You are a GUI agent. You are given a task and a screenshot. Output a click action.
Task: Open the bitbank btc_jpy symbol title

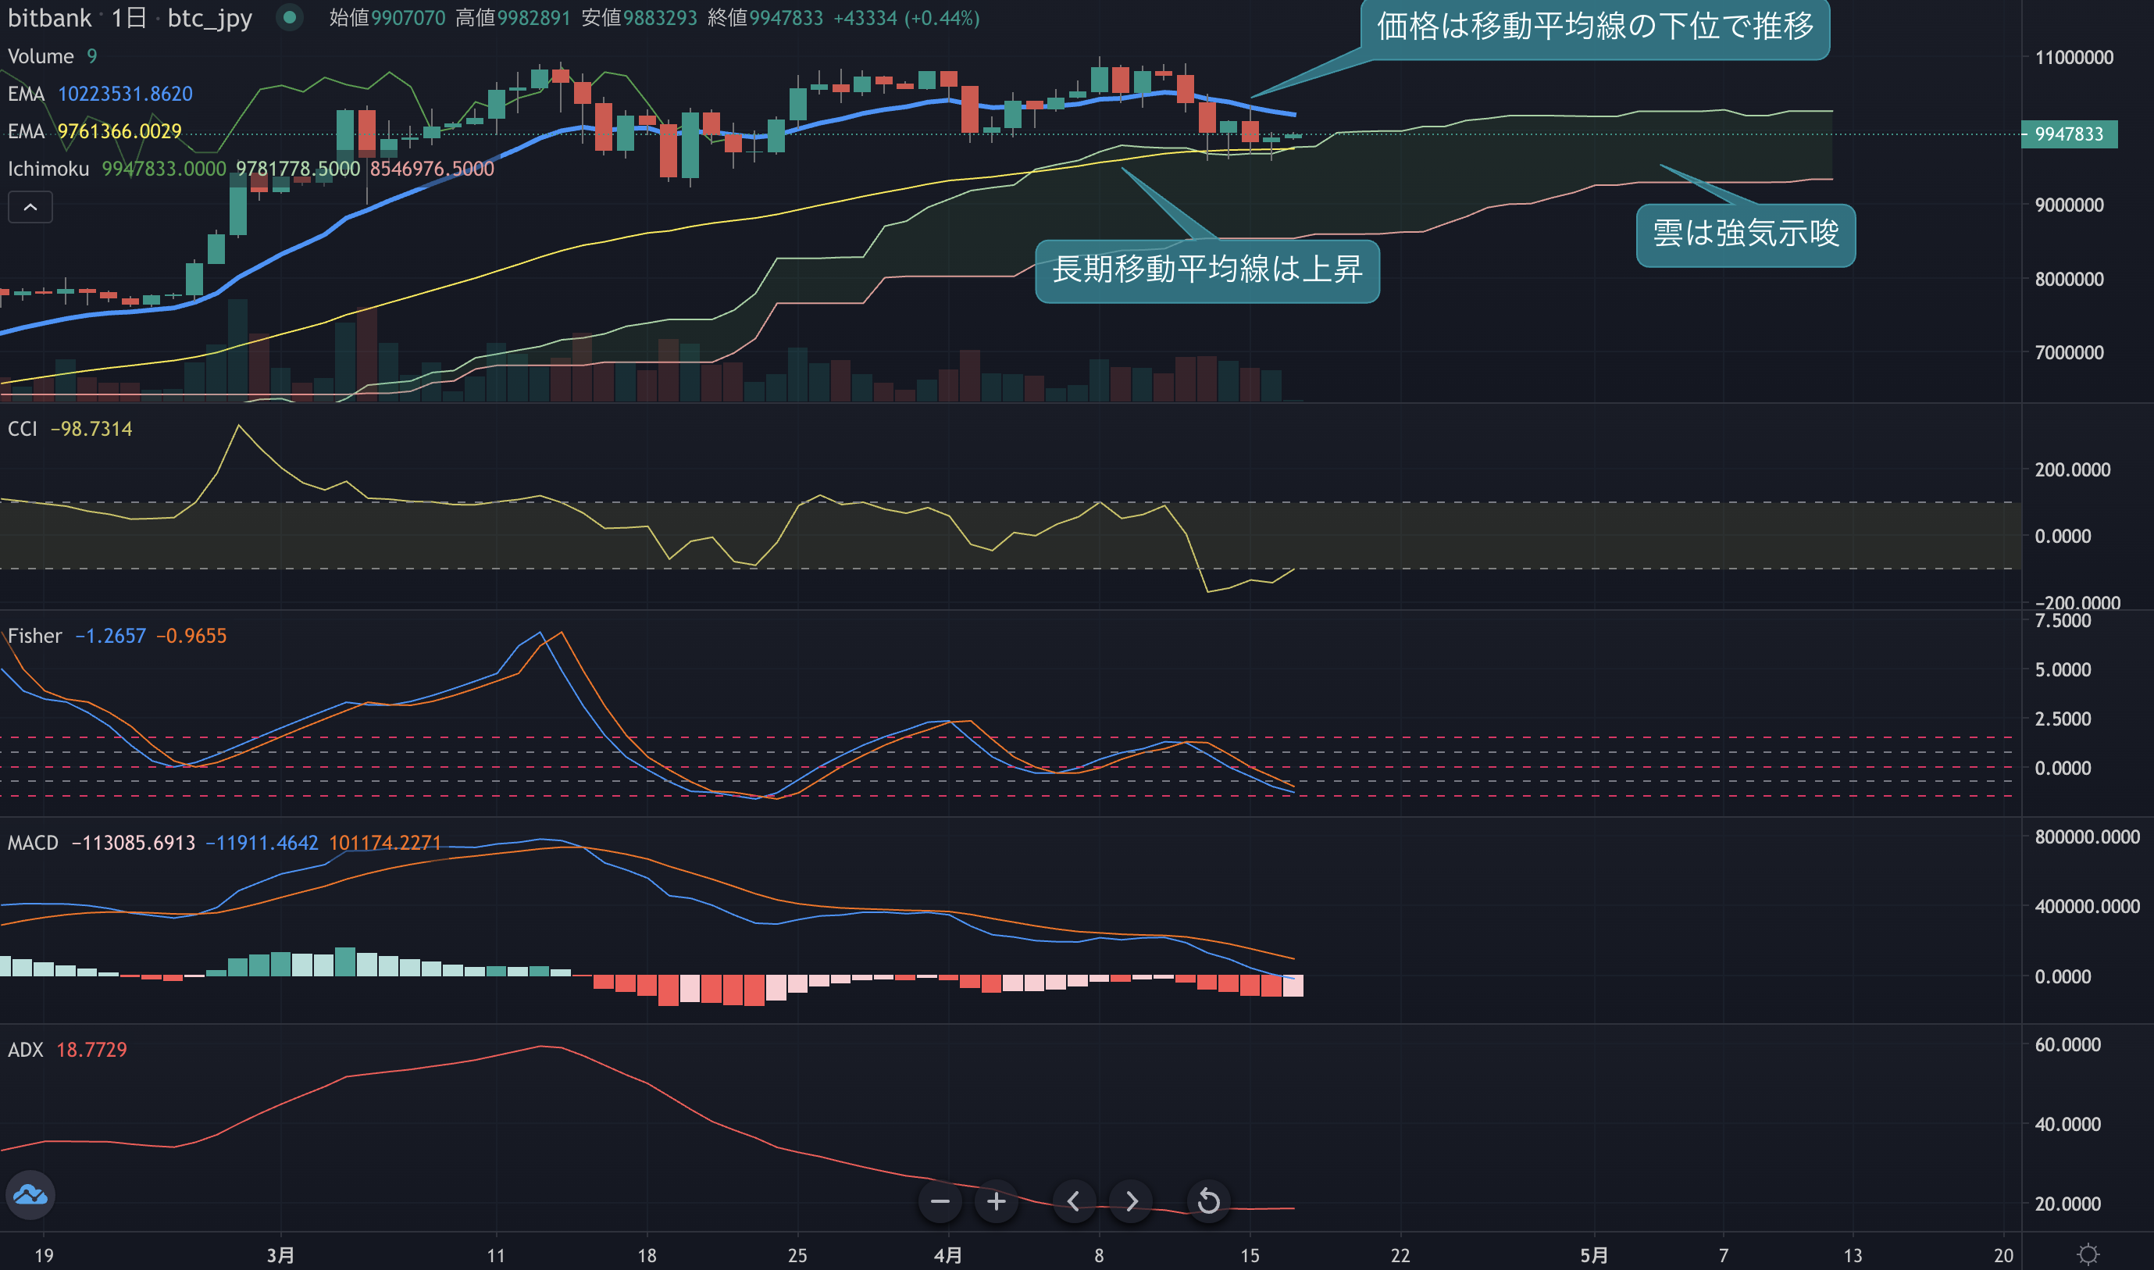[130, 18]
